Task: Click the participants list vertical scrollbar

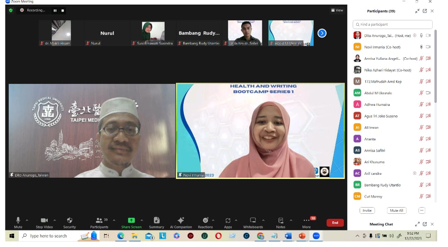Action: click(435, 66)
